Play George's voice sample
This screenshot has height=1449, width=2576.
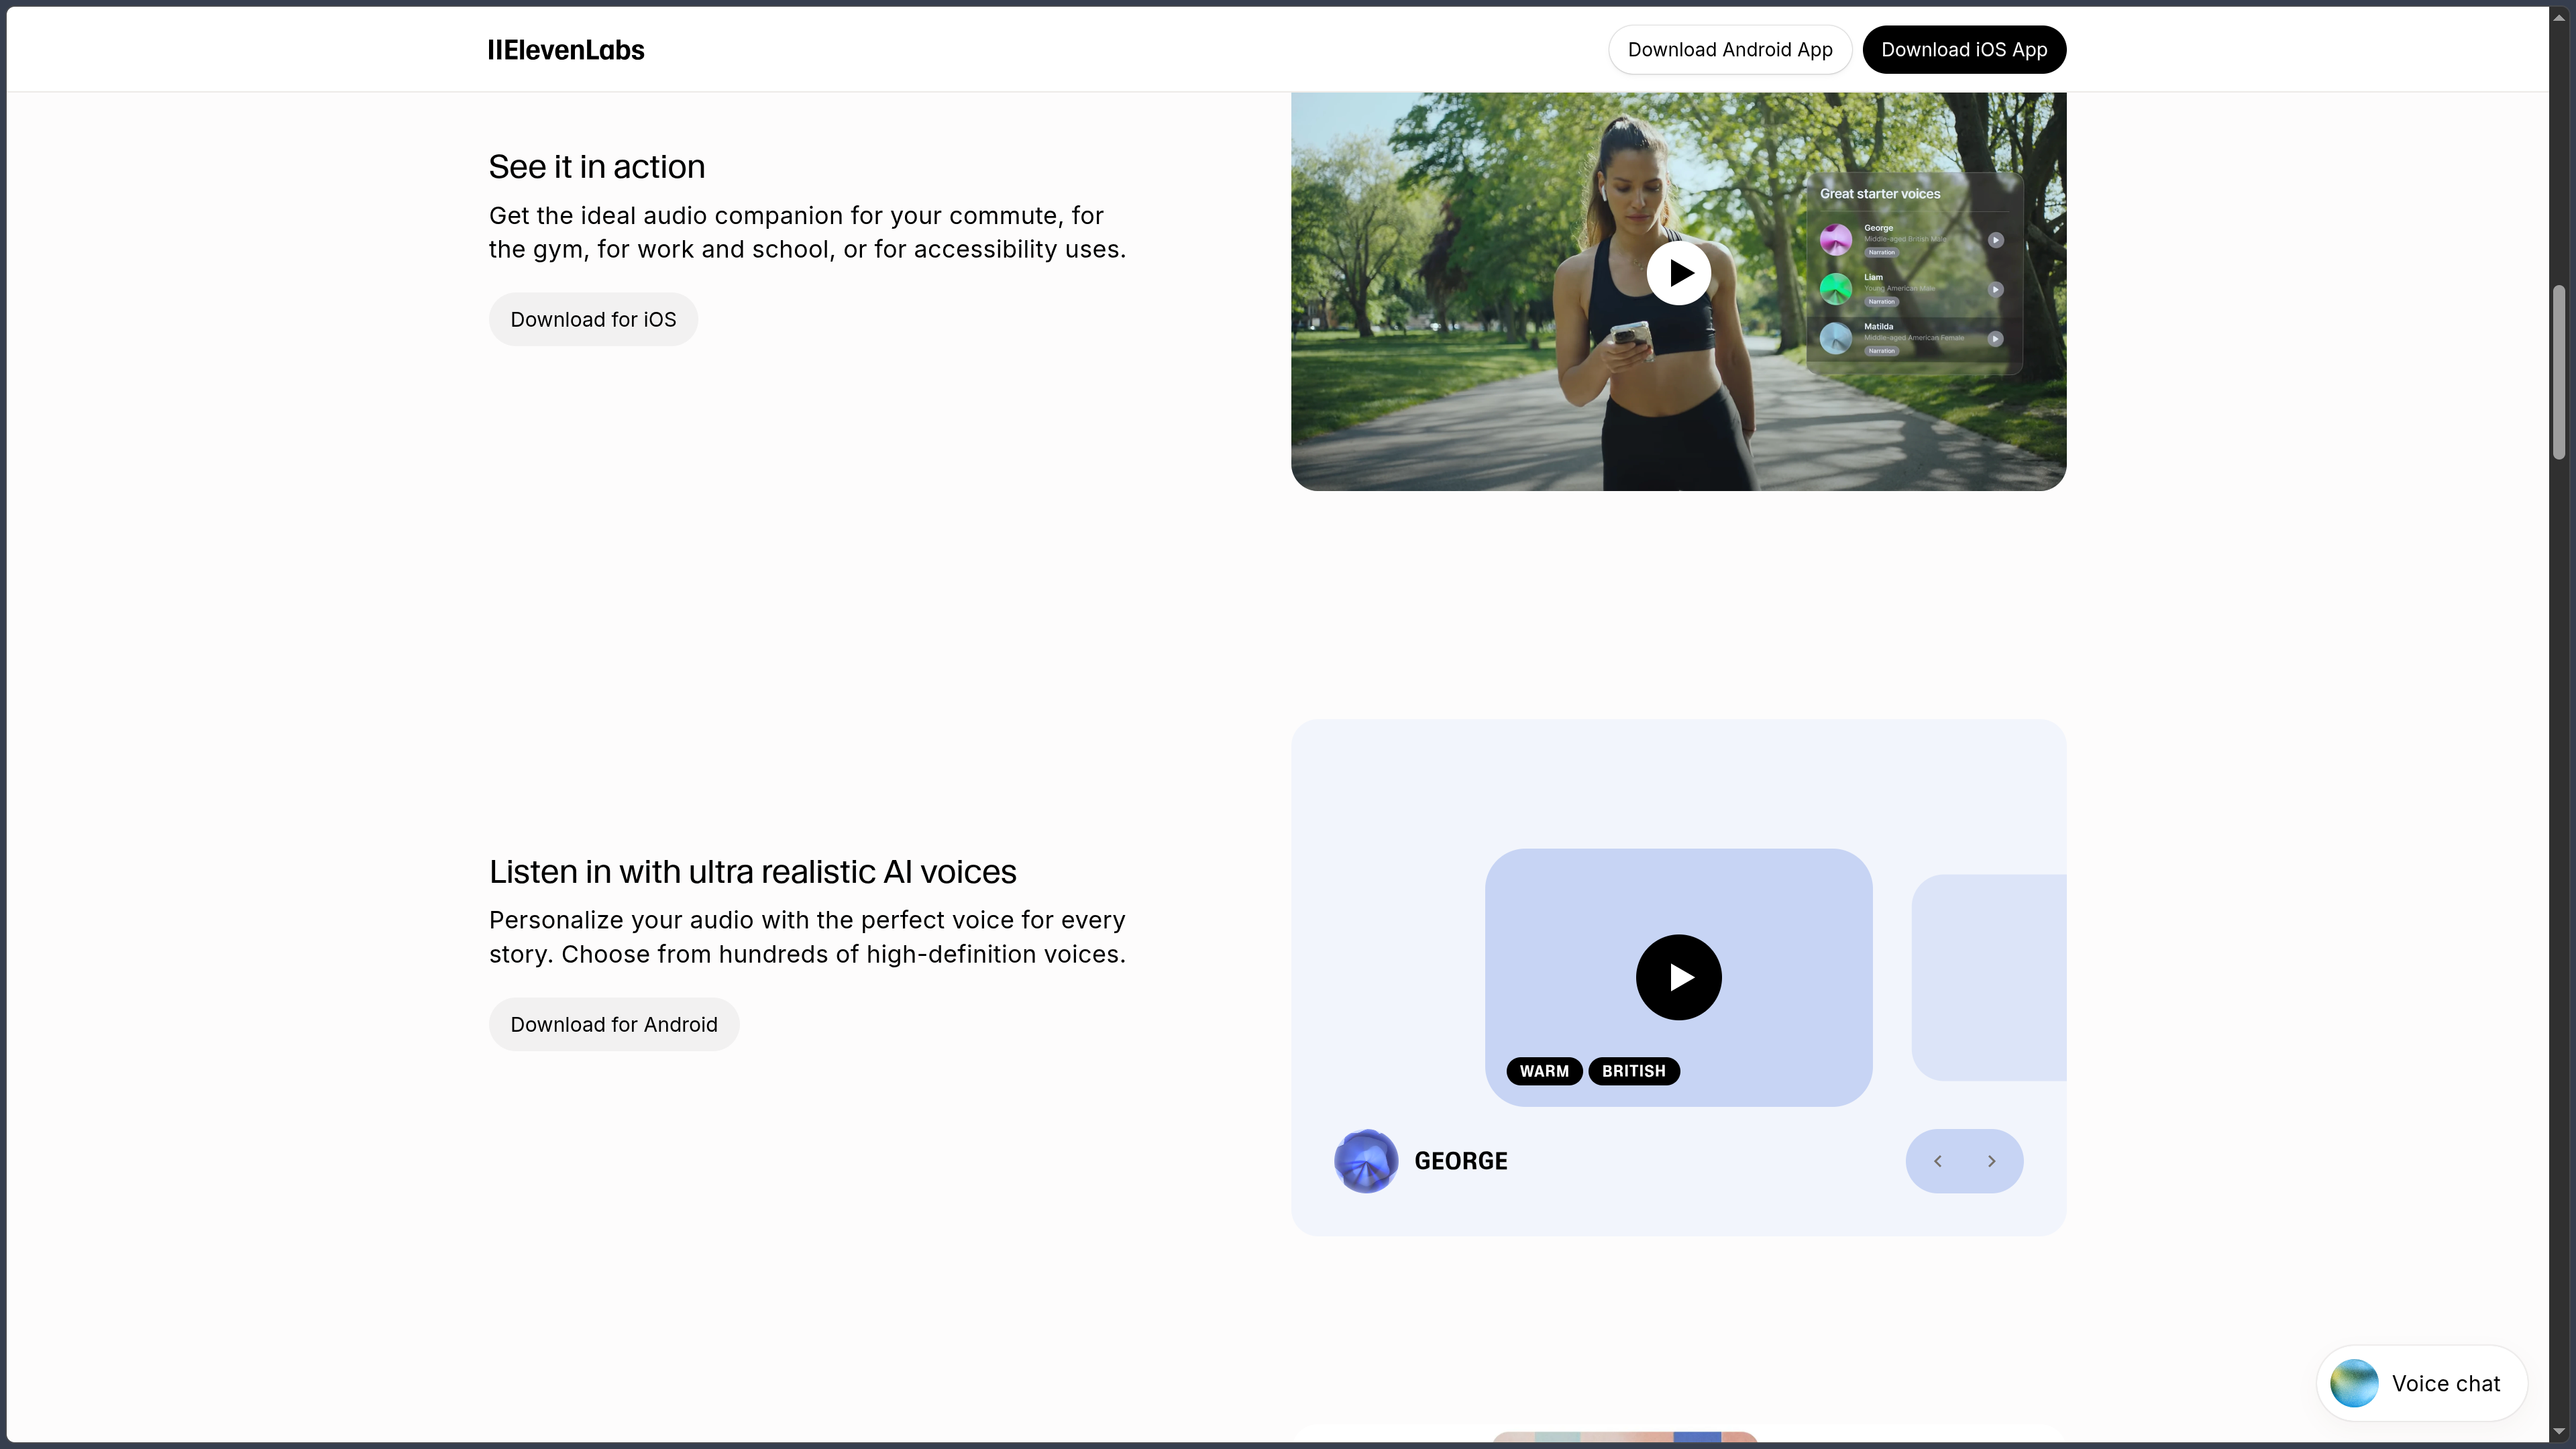click(1678, 977)
